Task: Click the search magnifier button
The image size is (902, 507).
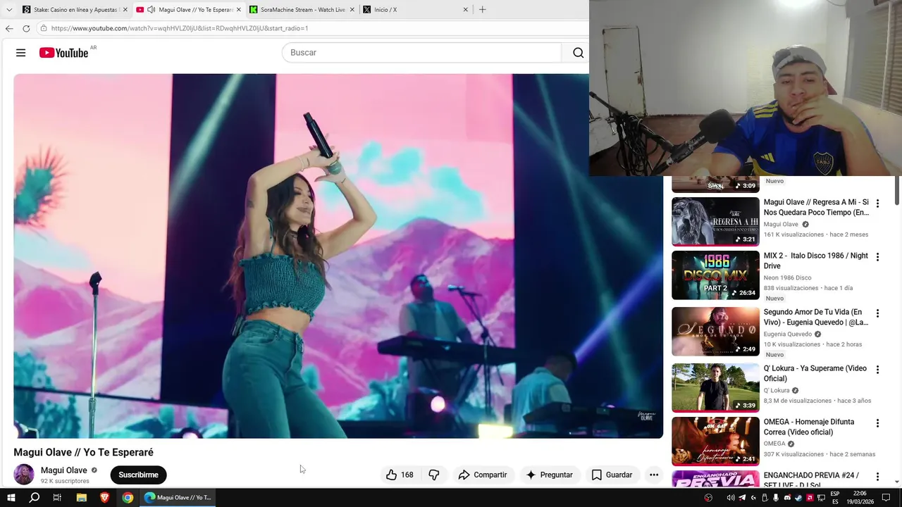Action: [578, 53]
